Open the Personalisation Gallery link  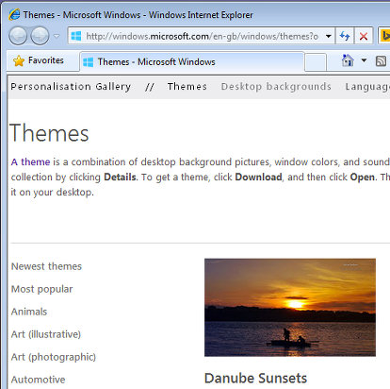(x=71, y=87)
